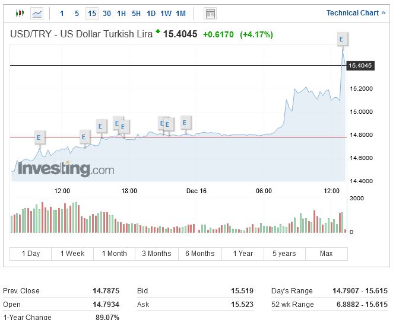396x320 pixels.
Task: Open the news panel icon in toolbar
Action: [210, 13]
